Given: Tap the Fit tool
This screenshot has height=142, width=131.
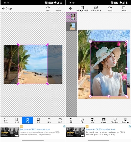Looking at the screenshot, I should click(x=71, y=120).
